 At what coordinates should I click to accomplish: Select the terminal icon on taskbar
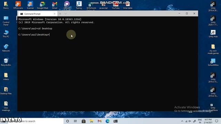tap(115, 121)
